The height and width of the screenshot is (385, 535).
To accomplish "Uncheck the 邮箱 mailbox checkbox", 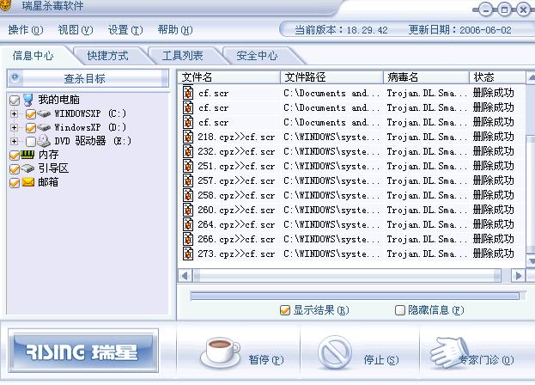I will coord(15,183).
